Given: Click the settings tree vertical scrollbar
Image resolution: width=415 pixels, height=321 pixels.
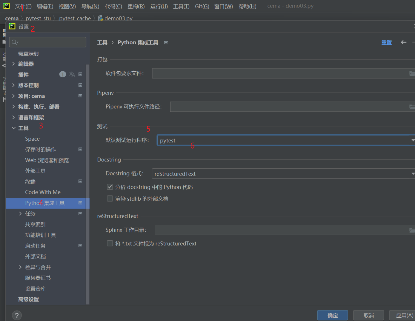Looking at the screenshot, I should [88, 184].
